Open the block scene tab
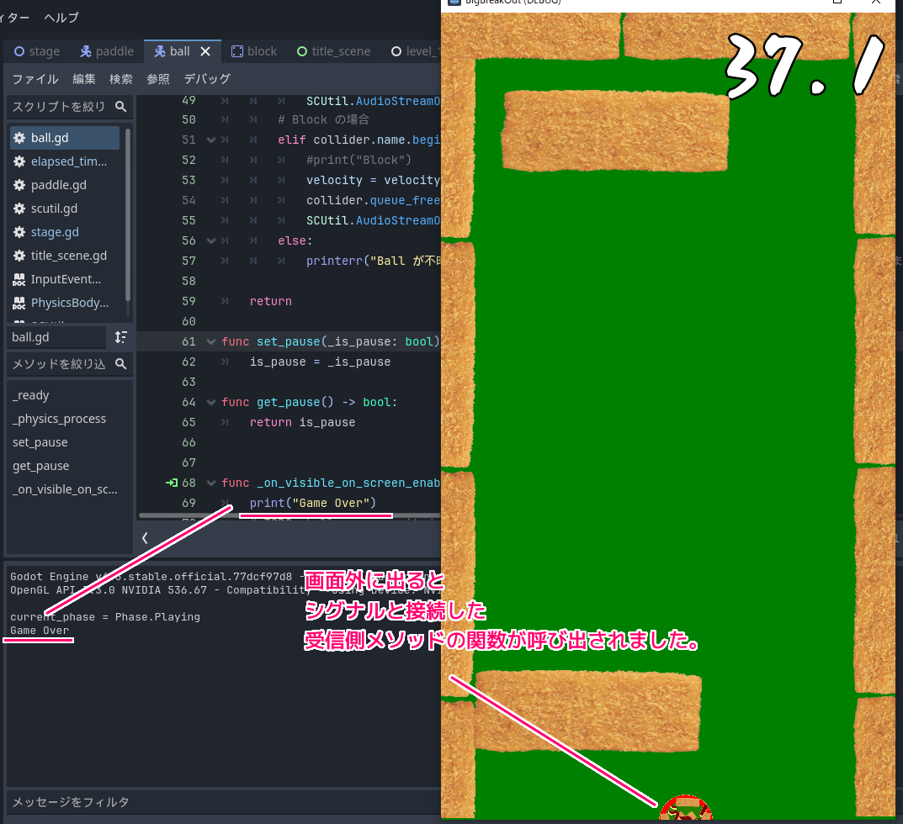Image resolution: width=903 pixels, height=824 pixels. click(x=254, y=51)
